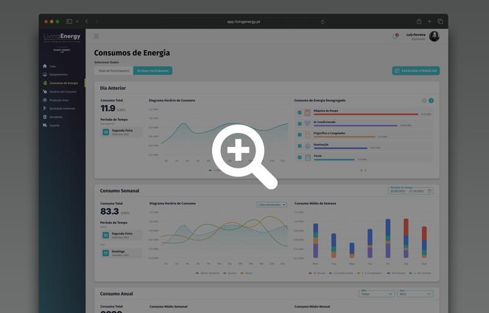Click the Escolher Utensílios button
489x313 pixels.
click(x=416, y=71)
